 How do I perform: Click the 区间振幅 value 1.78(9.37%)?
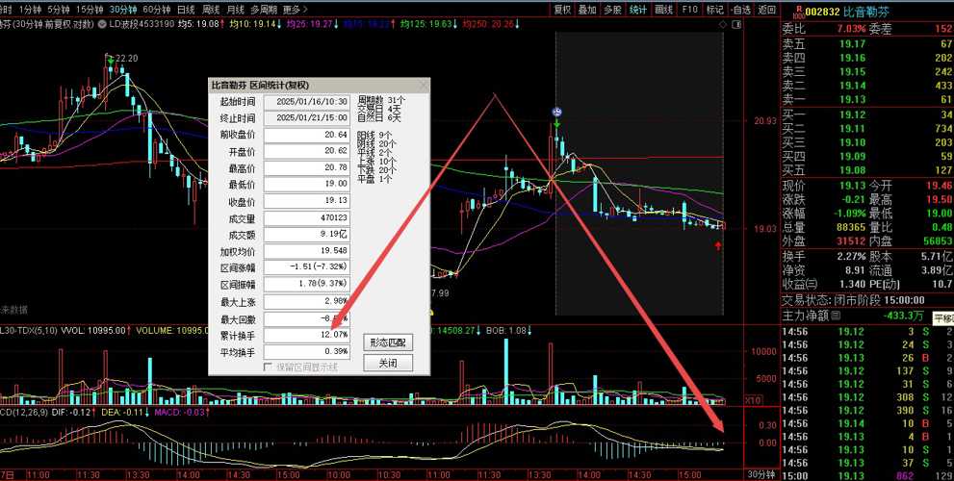(307, 284)
